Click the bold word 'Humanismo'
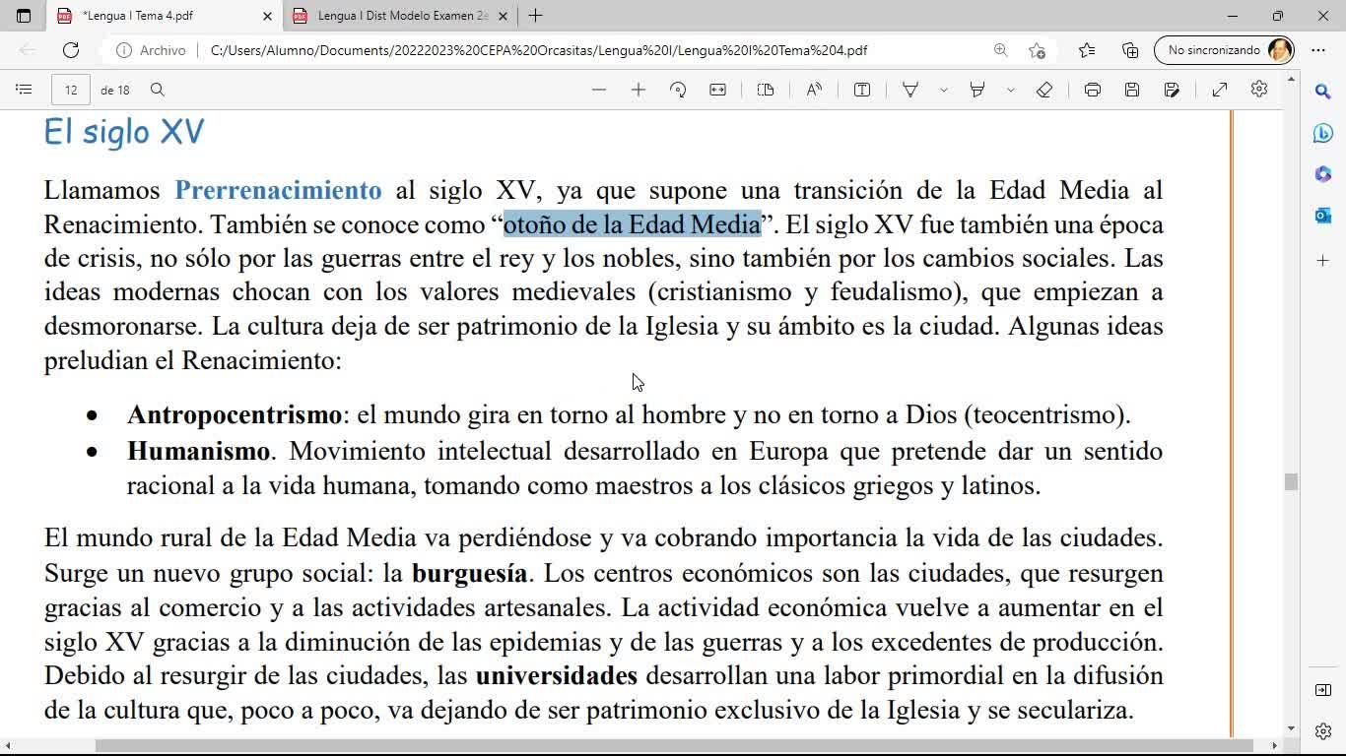The image size is (1346, 756). [198, 452]
